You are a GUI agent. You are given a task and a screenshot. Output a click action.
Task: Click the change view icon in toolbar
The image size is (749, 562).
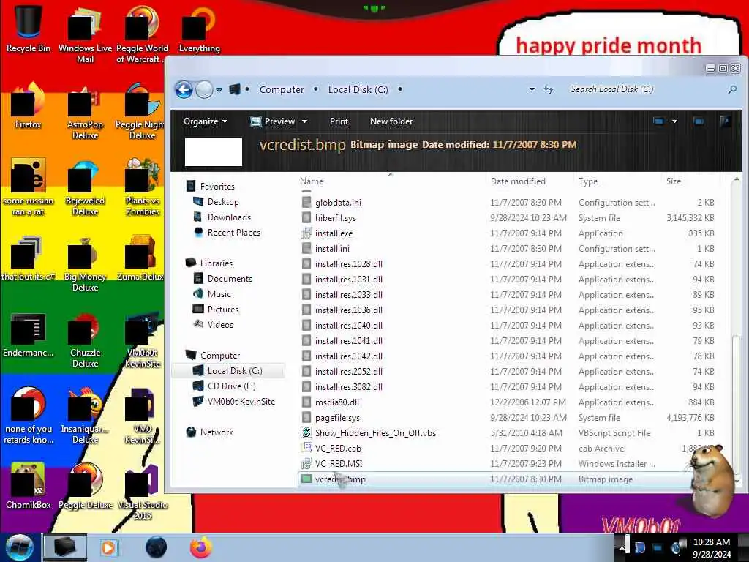pyautogui.click(x=659, y=121)
